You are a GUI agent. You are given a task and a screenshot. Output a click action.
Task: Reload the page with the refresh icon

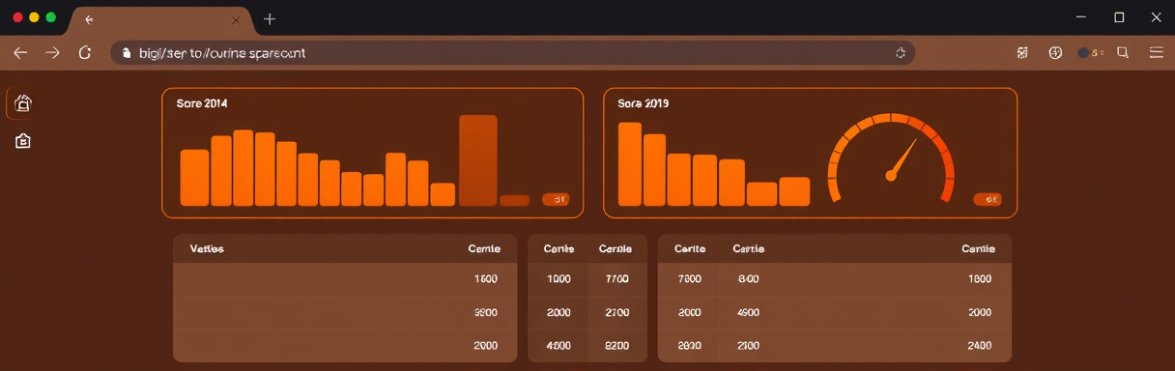[x=85, y=53]
